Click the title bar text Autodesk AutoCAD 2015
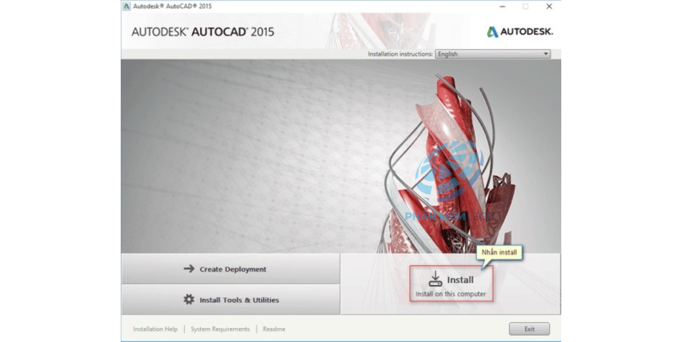 tap(172, 6)
